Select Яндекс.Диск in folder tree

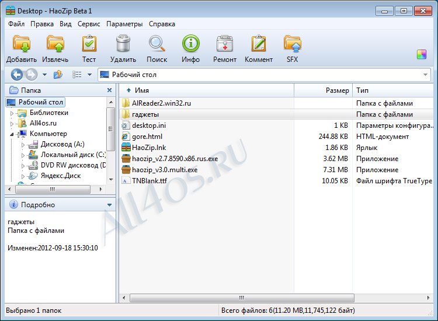pos(61,176)
